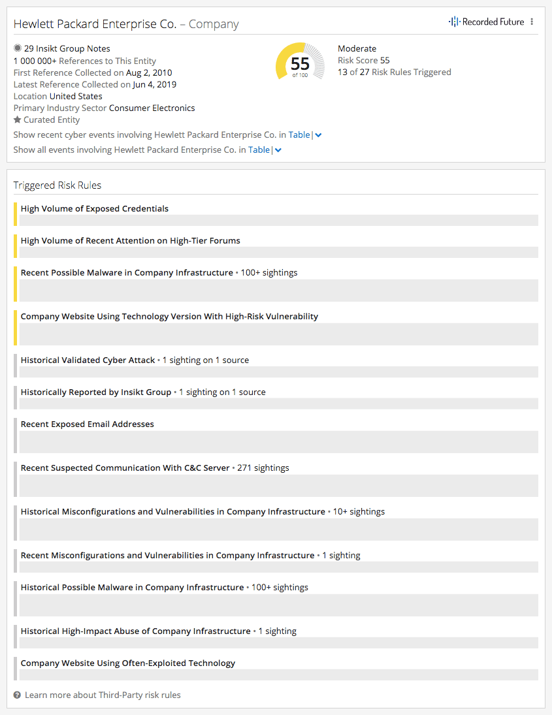Open the three-dot card options menu
This screenshot has width=552, height=715.
click(x=532, y=22)
